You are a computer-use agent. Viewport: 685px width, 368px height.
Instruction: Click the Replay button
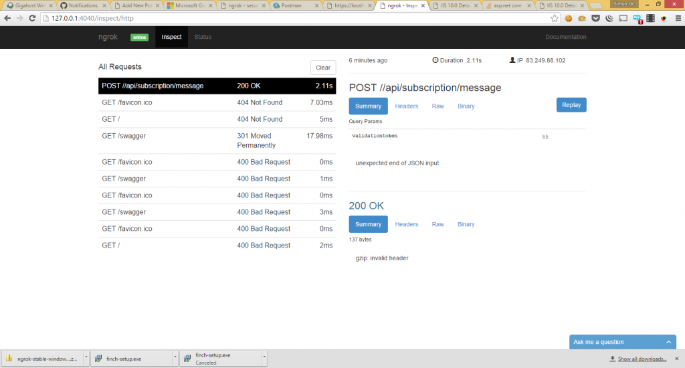pyautogui.click(x=571, y=105)
